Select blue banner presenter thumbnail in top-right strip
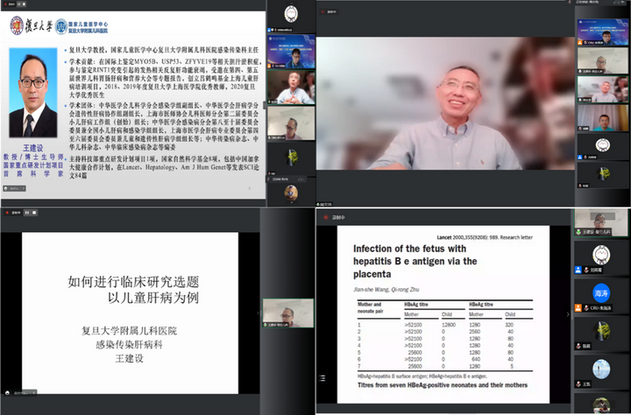The image size is (631, 415). 604,29
